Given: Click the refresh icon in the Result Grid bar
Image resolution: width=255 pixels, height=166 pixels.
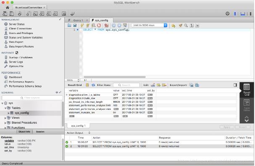Looking at the screenshot, I should point(93,85).
